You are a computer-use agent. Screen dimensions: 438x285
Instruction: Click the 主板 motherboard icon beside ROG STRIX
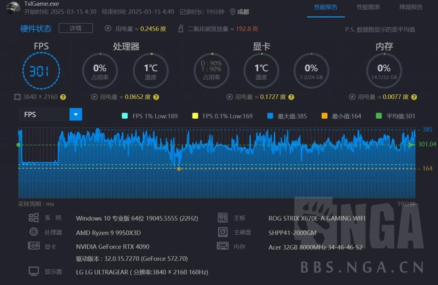(223, 218)
